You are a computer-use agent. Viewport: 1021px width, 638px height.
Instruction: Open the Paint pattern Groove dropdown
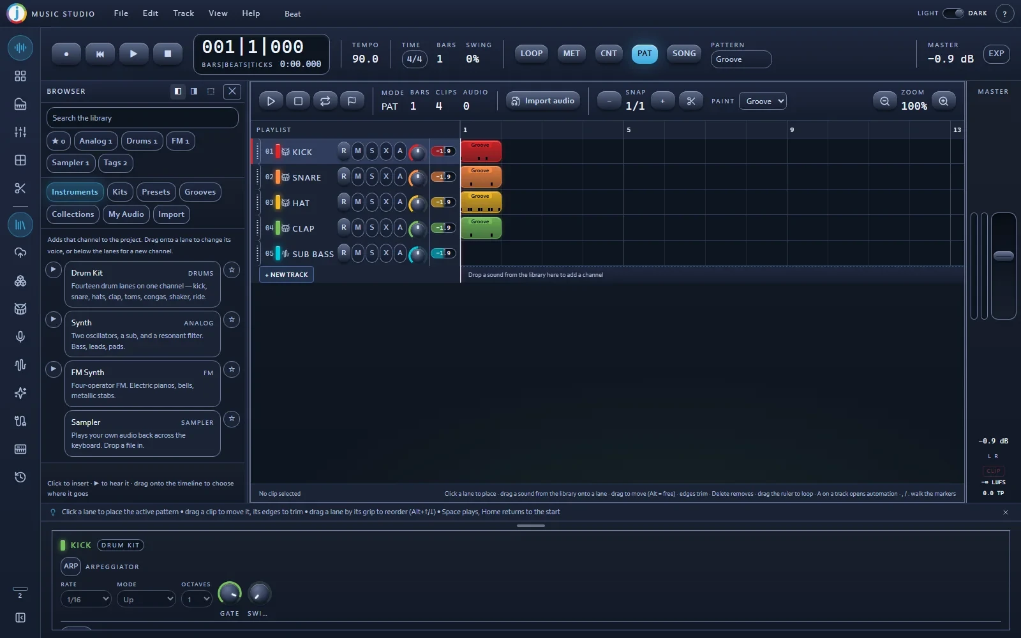click(763, 101)
